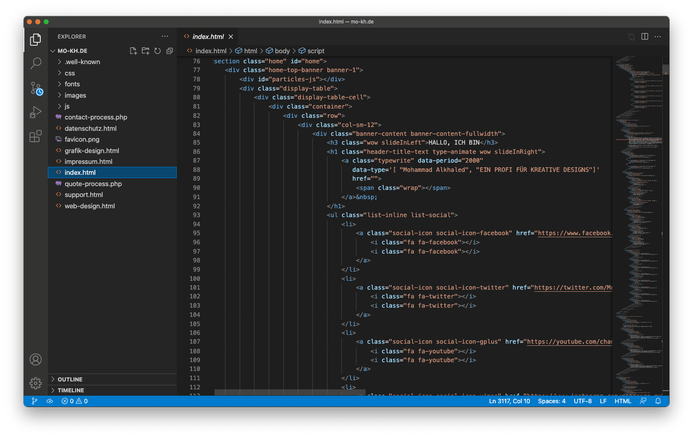Image resolution: width=693 pixels, height=438 pixels.
Task: Expand the images folder
Action: [112, 96]
